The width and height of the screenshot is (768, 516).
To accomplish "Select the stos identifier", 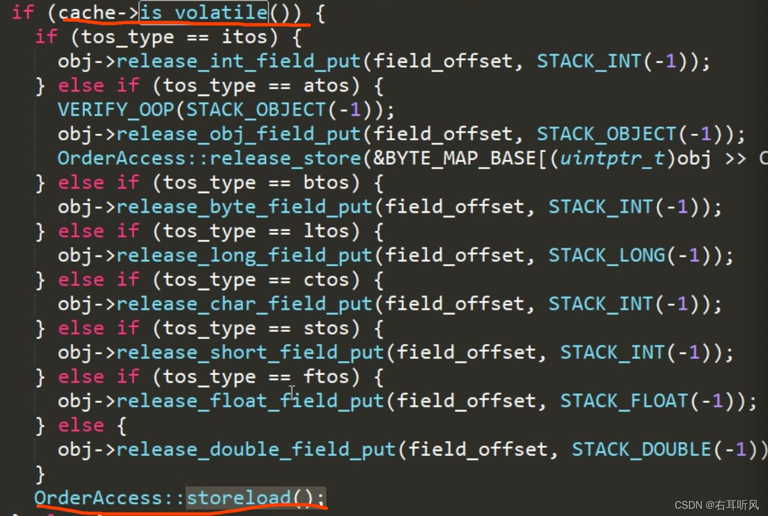I will pos(326,328).
